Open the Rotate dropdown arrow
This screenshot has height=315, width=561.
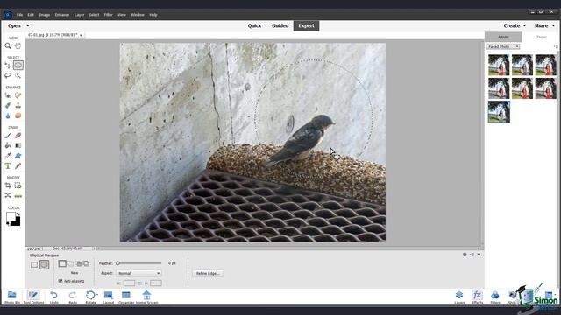pos(97,295)
